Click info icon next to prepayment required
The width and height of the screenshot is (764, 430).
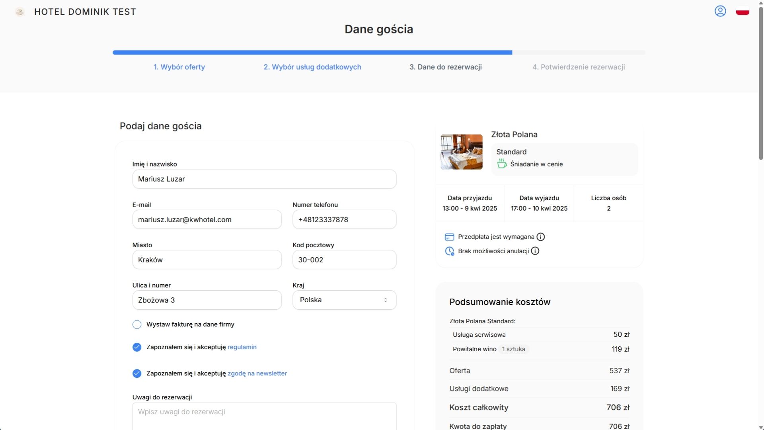point(540,237)
